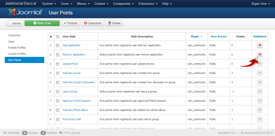Image resolution: width=275 pixels, height=136 pixels.
Task: Open the Content dropdown menu
Action: coord(101,4)
